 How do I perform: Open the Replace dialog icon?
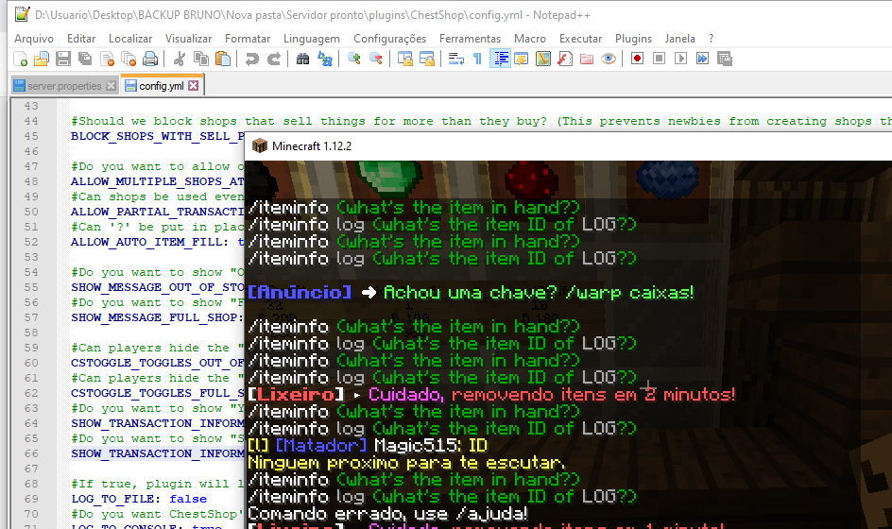click(x=325, y=59)
